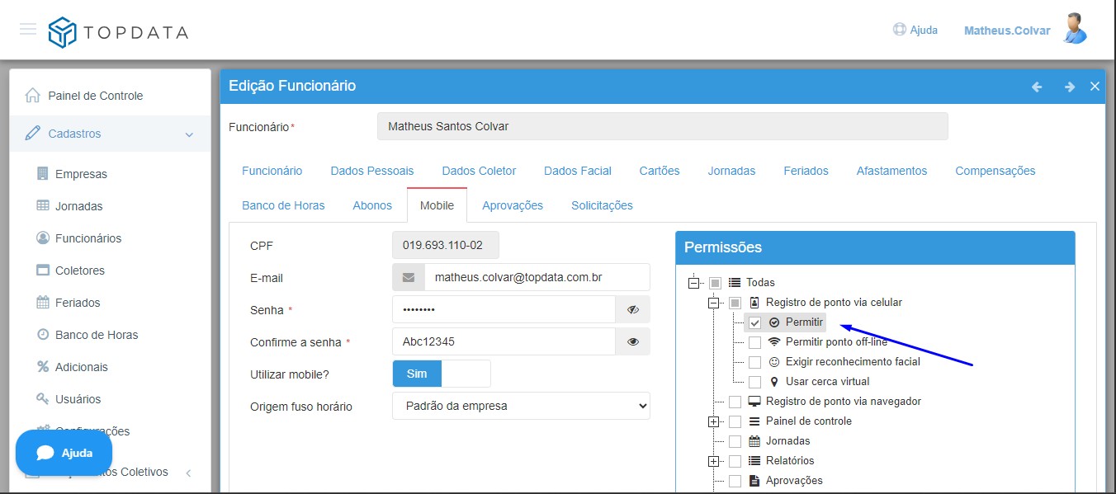Check Exigir reconhecimento facial

click(x=754, y=362)
